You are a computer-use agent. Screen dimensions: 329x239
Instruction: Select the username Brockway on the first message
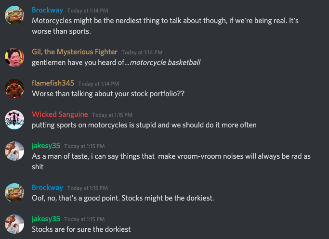pos(47,10)
